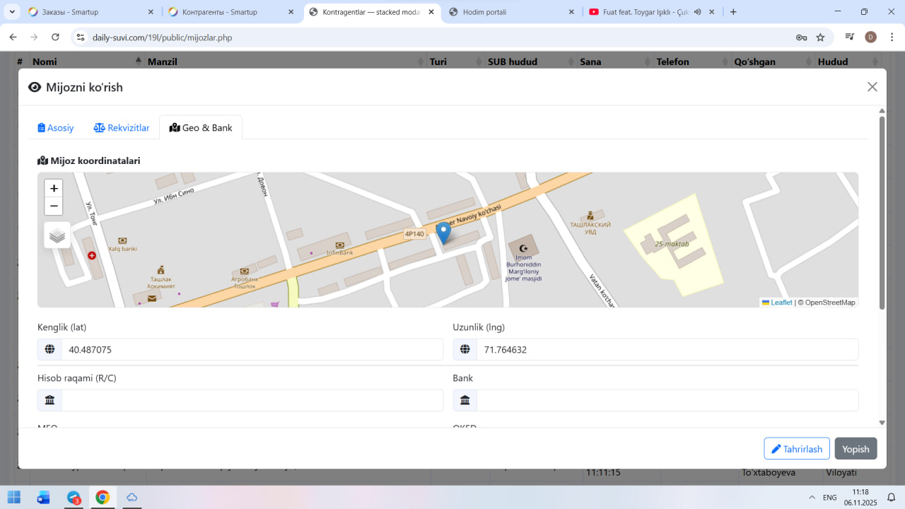Click the blue location marker pin
This screenshot has width=905, height=509.
pyautogui.click(x=443, y=232)
